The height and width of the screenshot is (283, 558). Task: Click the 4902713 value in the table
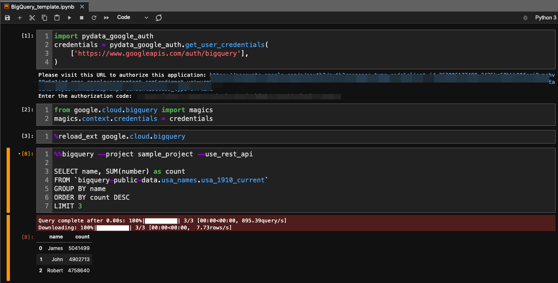(79, 259)
